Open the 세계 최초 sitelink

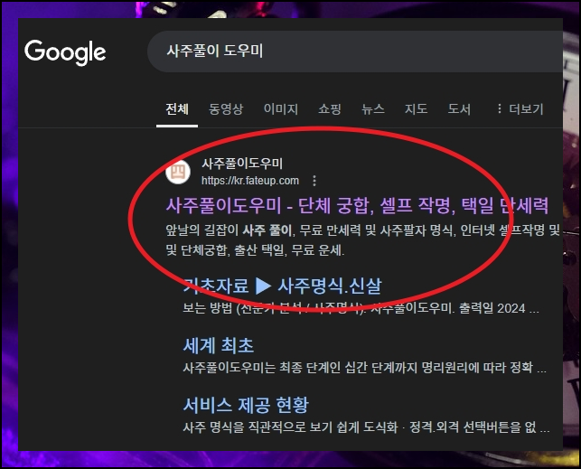[219, 345]
